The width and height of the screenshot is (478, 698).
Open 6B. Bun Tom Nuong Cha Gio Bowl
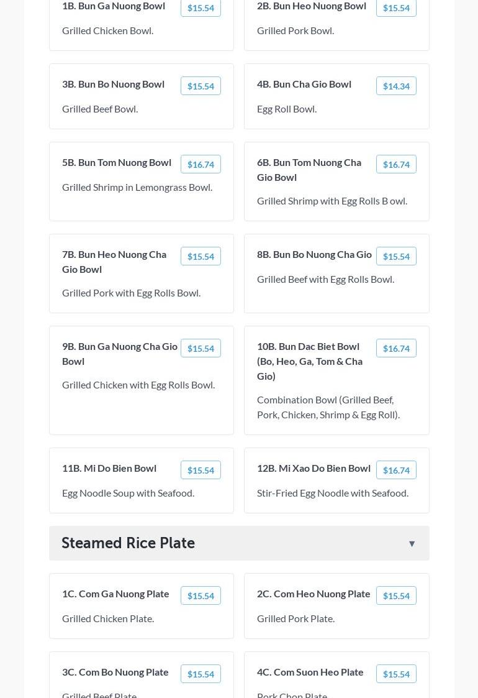tap(309, 170)
